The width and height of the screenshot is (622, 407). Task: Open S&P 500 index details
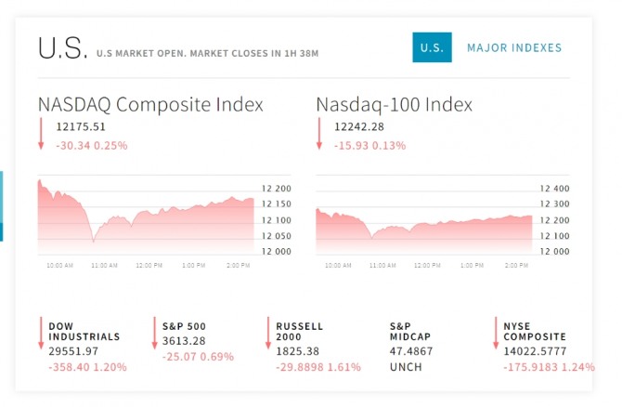point(183,326)
